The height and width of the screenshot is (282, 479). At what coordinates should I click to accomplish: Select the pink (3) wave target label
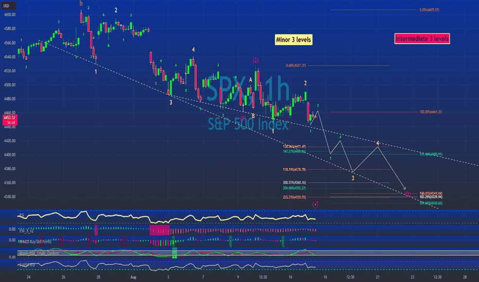(x=408, y=194)
